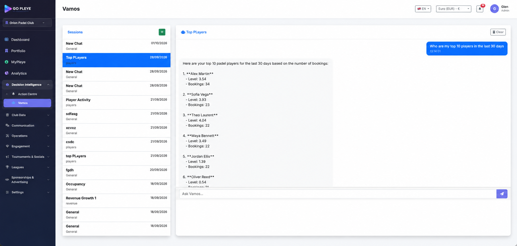Screen dimensions: 517x246
Task: Expand the Settings menu chevron
Action: [48, 192]
